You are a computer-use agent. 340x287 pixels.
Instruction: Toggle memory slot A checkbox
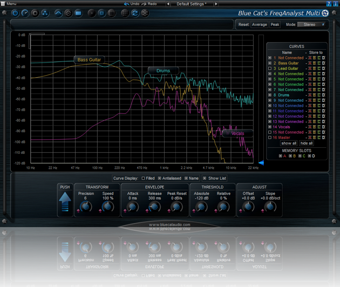pos(281,156)
